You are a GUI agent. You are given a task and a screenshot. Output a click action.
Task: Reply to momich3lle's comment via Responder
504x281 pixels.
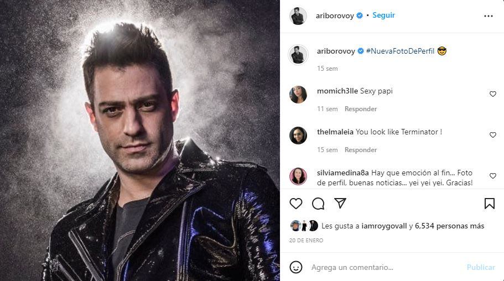pos(361,109)
